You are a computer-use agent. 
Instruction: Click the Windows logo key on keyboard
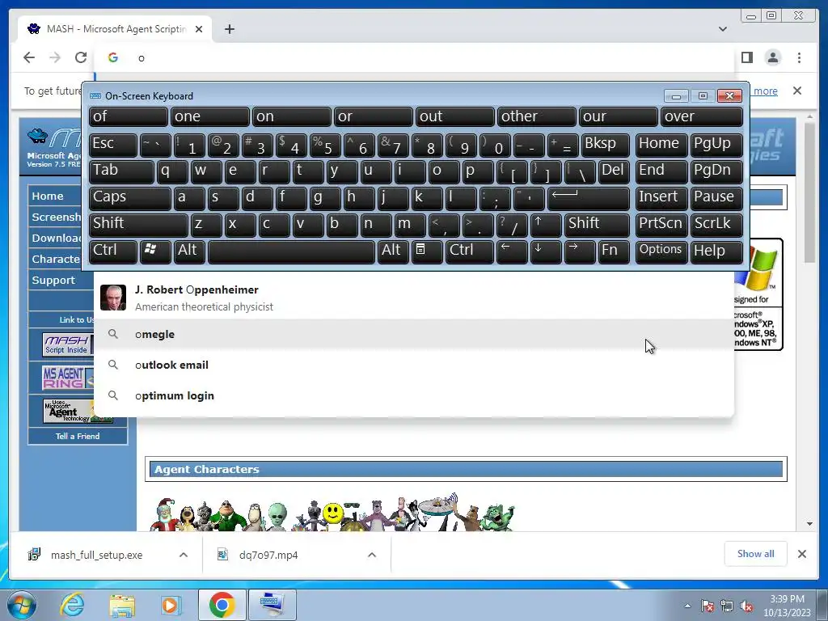coord(155,251)
